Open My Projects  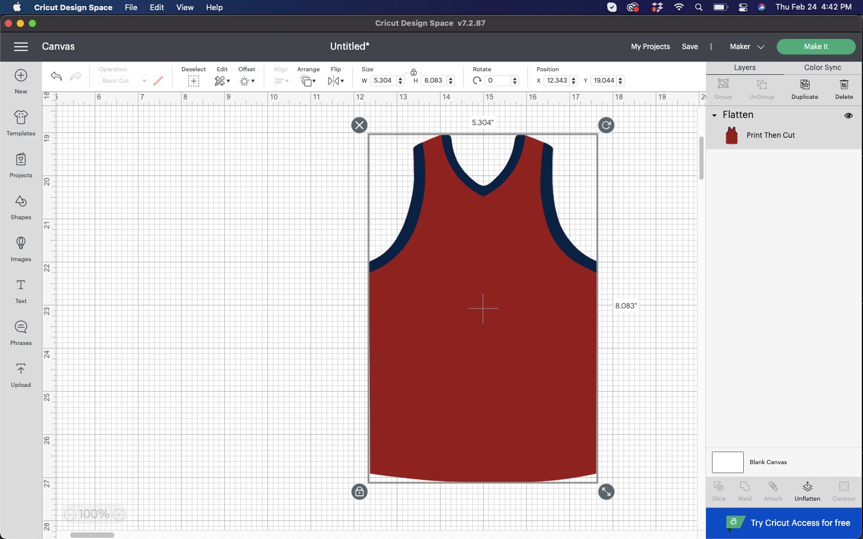[x=651, y=46]
